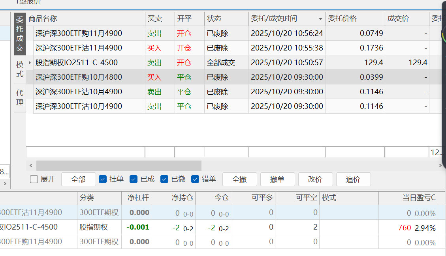Viewport: 446px width, 256px height.
Task: Untick the 错单 filter checkbox
Action: tap(195, 179)
